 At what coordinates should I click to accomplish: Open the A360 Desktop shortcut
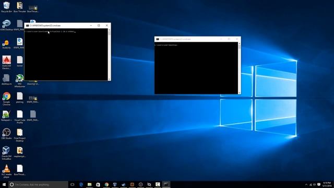6,25
